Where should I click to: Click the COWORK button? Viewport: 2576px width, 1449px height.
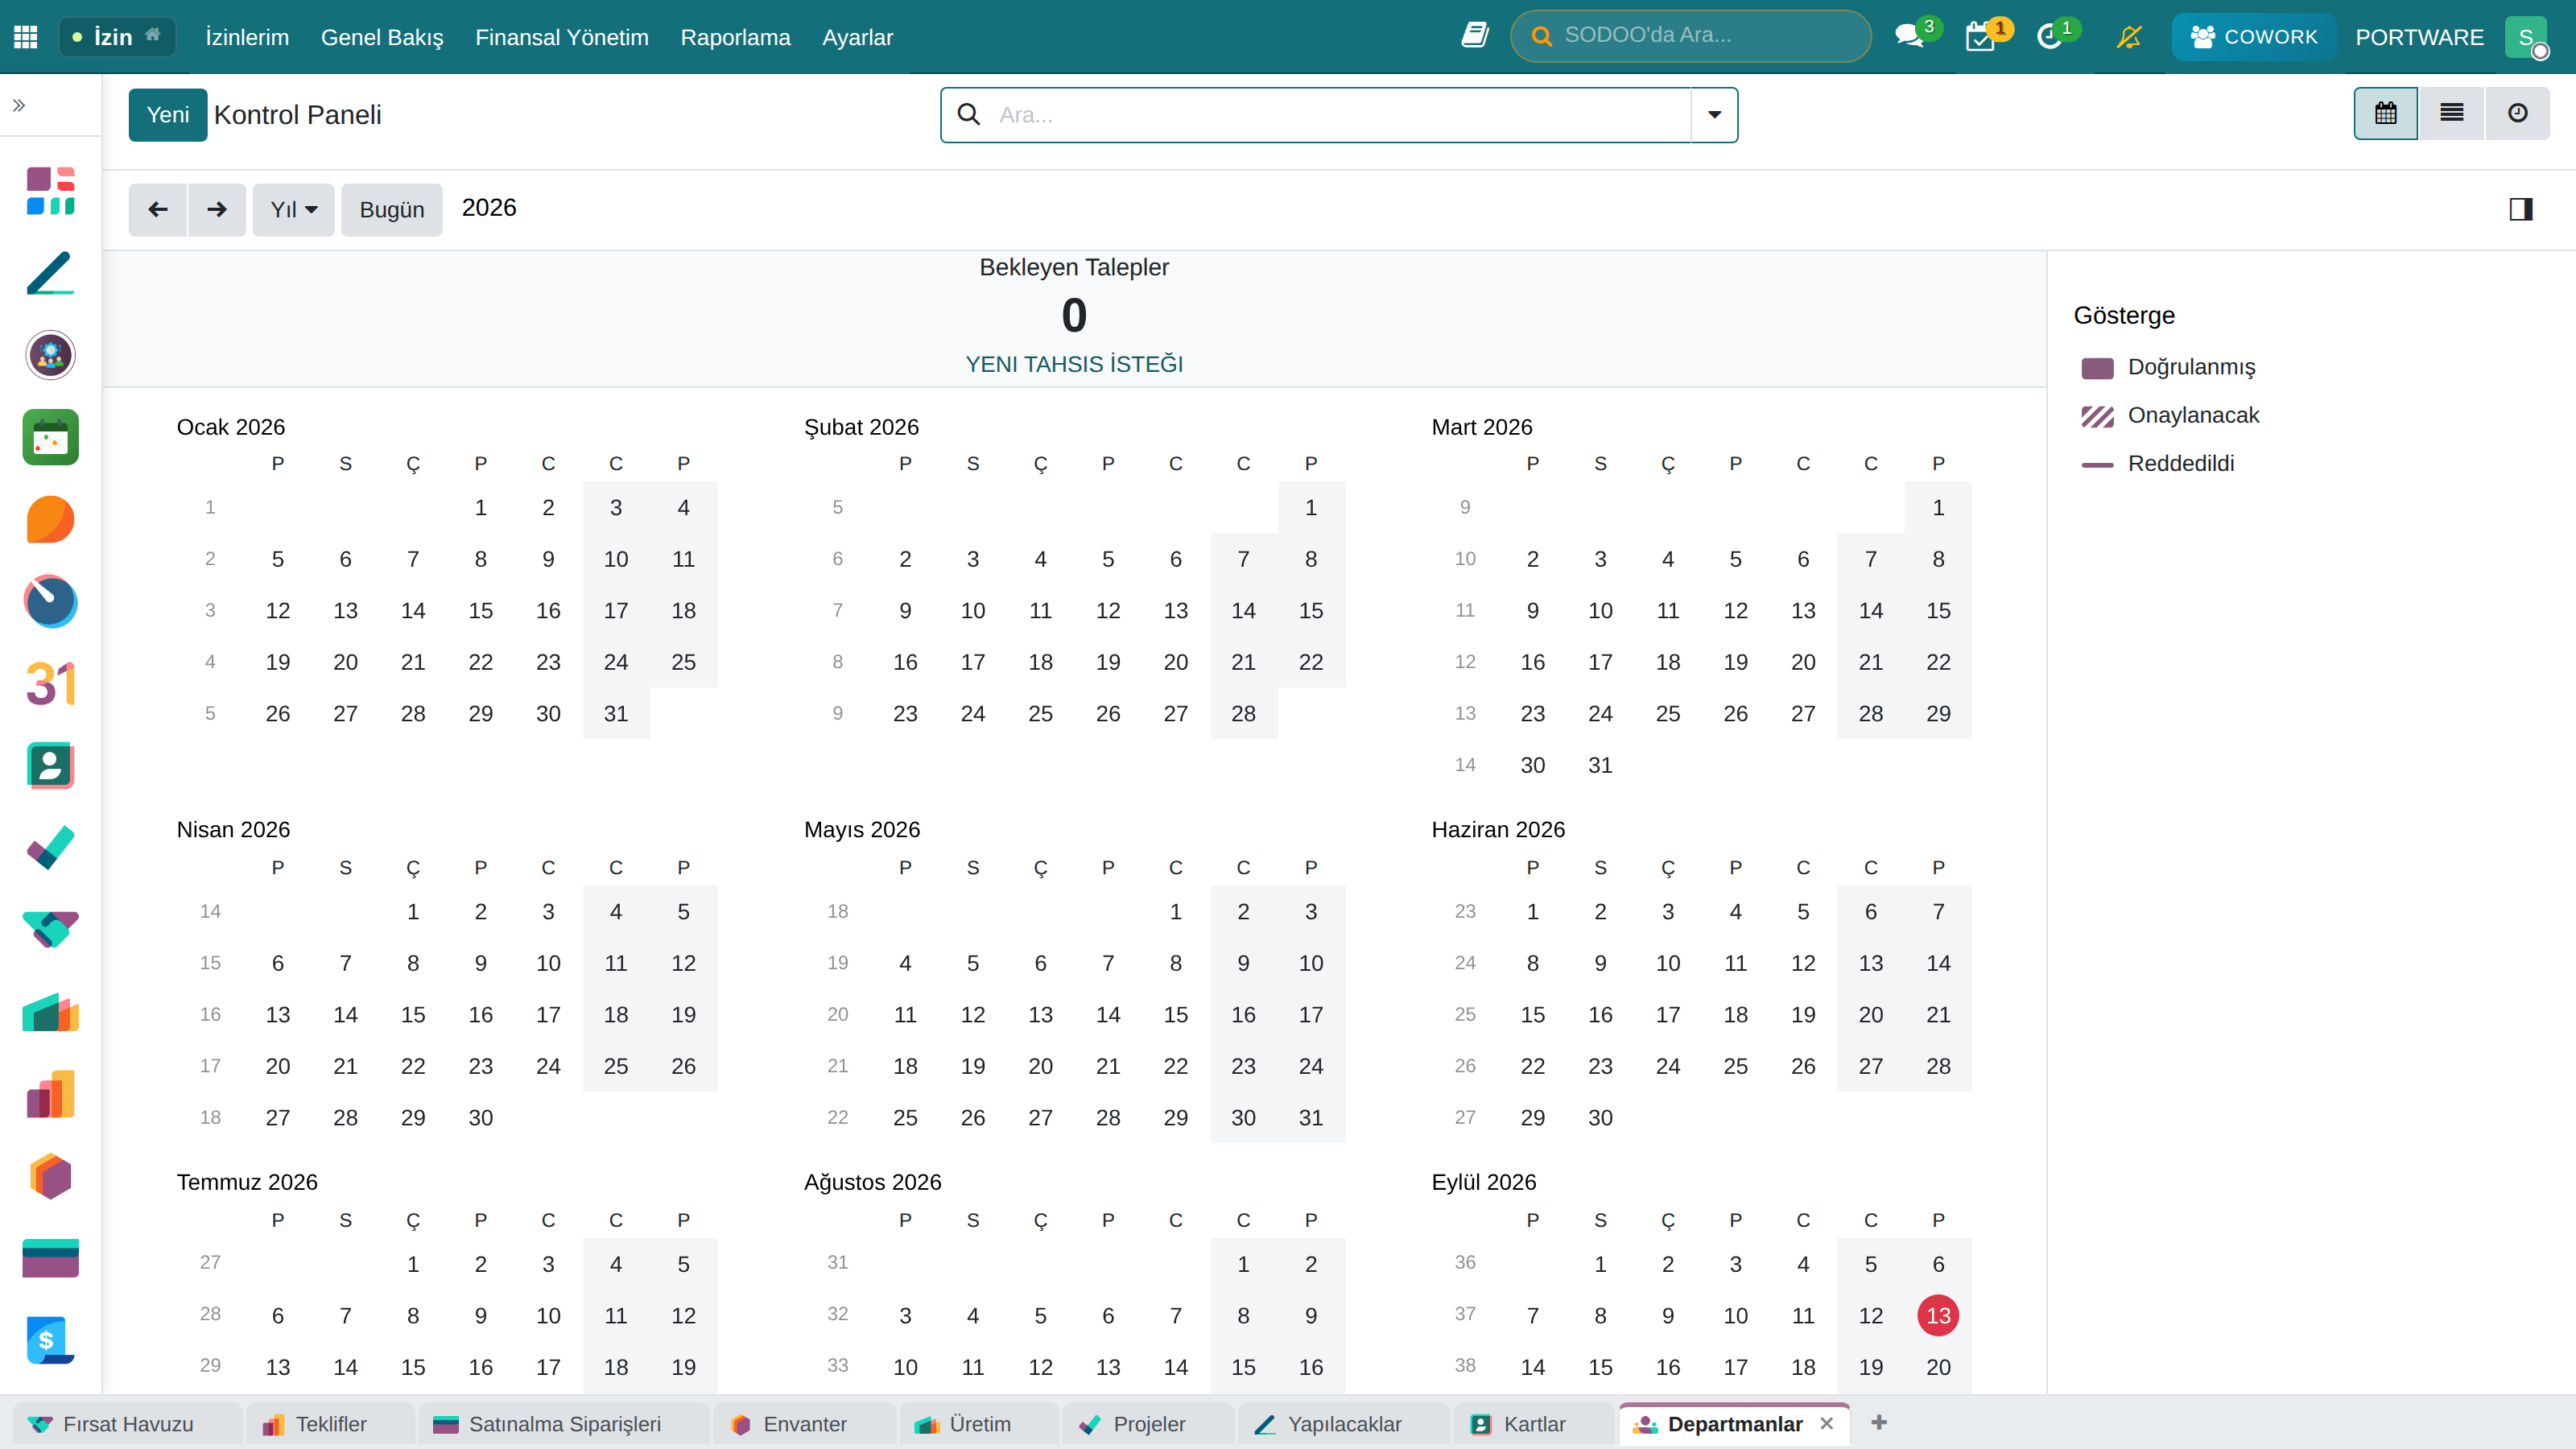(2254, 37)
